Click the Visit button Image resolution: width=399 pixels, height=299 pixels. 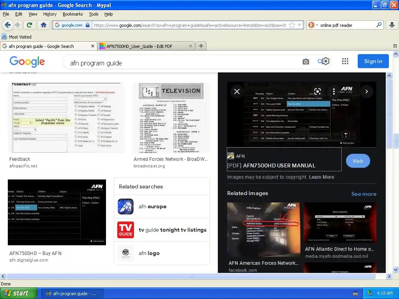click(x=358, y=161)
